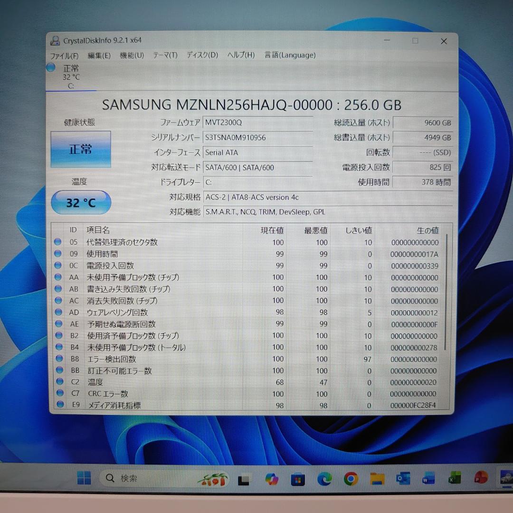513x513 pixels.
Task: Click the status dot beside 電源投入回数 (0C)
Action: pos(57,265)
